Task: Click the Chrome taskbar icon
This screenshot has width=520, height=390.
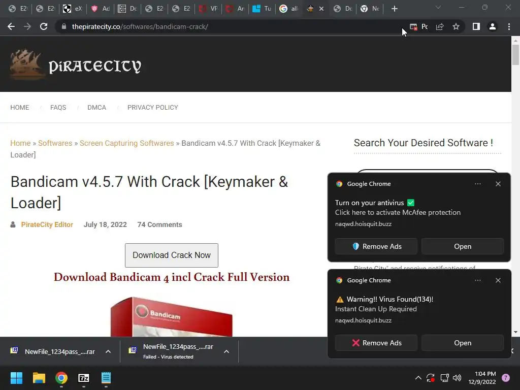Action: [x=61, y=378]
